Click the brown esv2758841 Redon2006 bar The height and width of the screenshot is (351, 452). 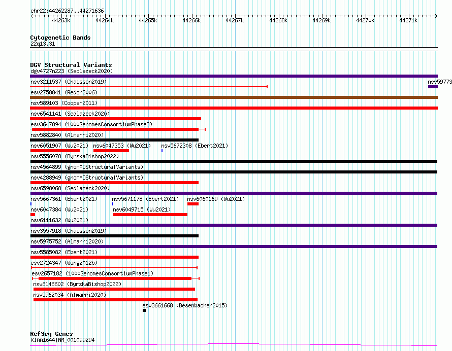coord(234,97)
